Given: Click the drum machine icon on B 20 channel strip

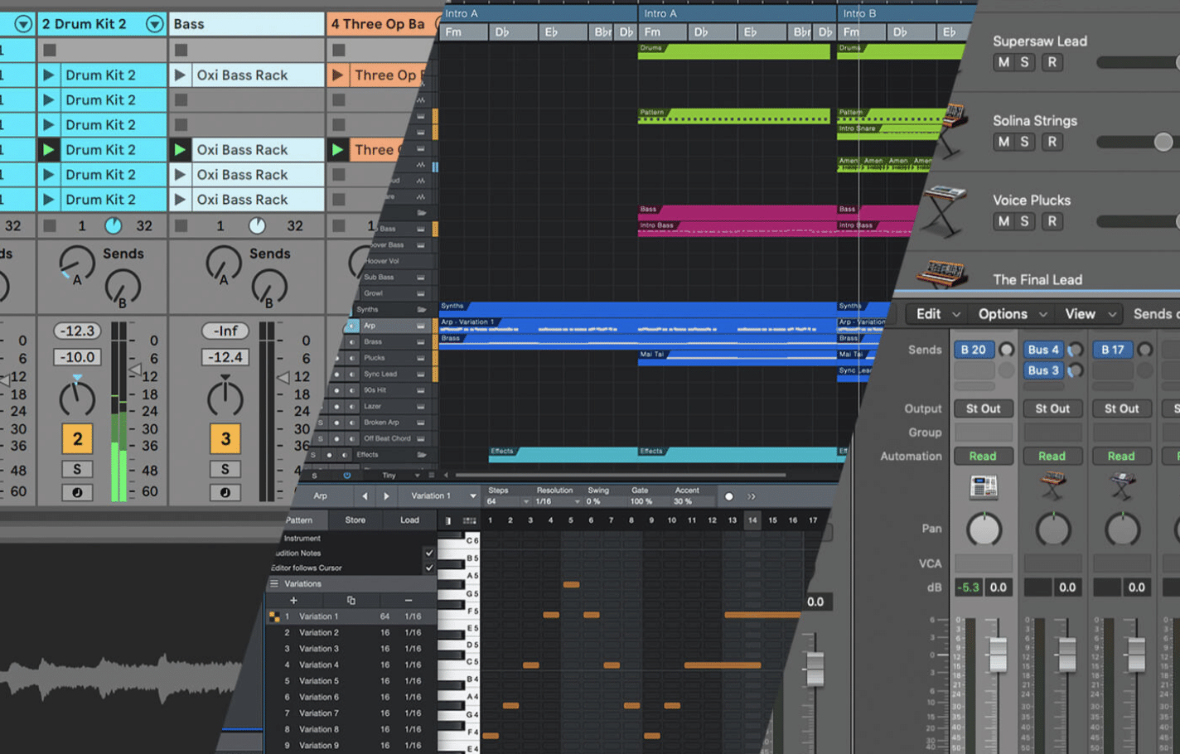Looking at the screenshot, I should pos(984,487).
